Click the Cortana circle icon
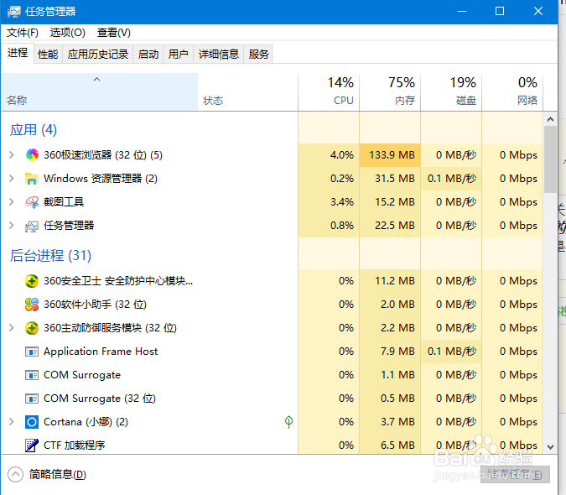This screenshot has width=566, height=495. coord(32,422)
